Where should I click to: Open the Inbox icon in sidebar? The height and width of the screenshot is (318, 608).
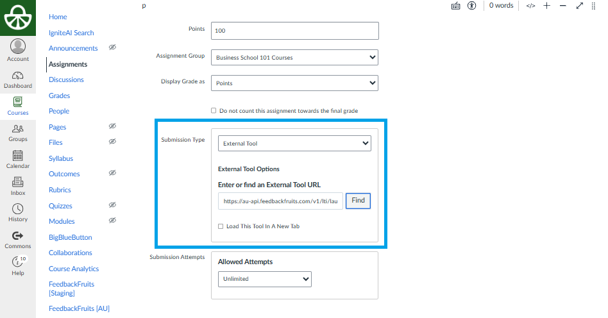pos(18,186)
